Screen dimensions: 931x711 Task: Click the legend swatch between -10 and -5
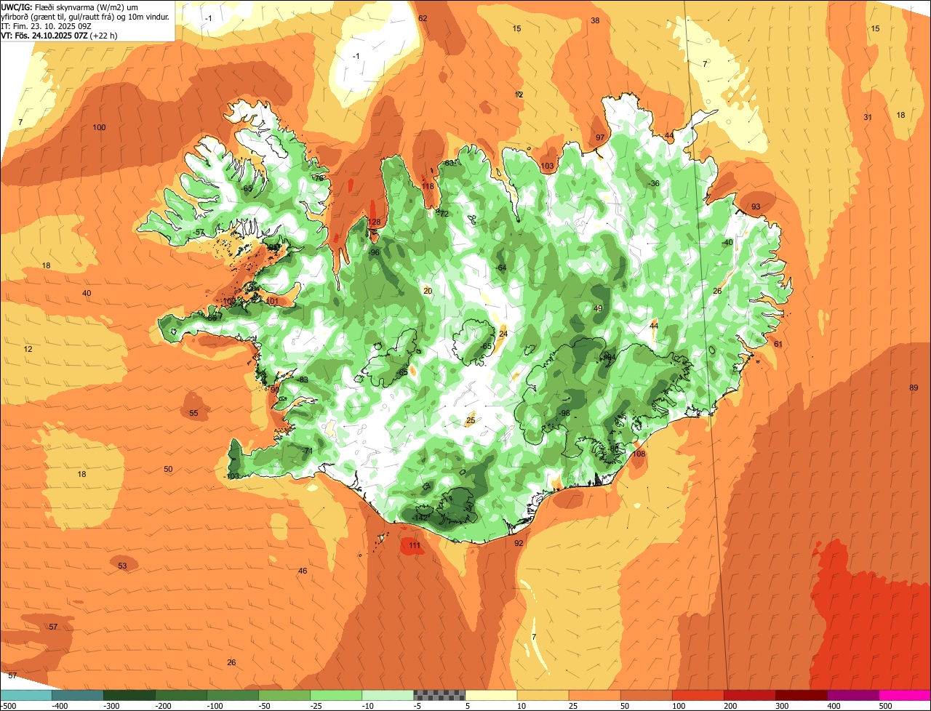pos(388,694)
